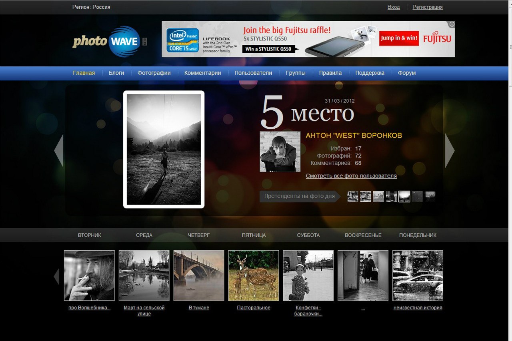Select the last contender thumbnail

click(430, 196)
